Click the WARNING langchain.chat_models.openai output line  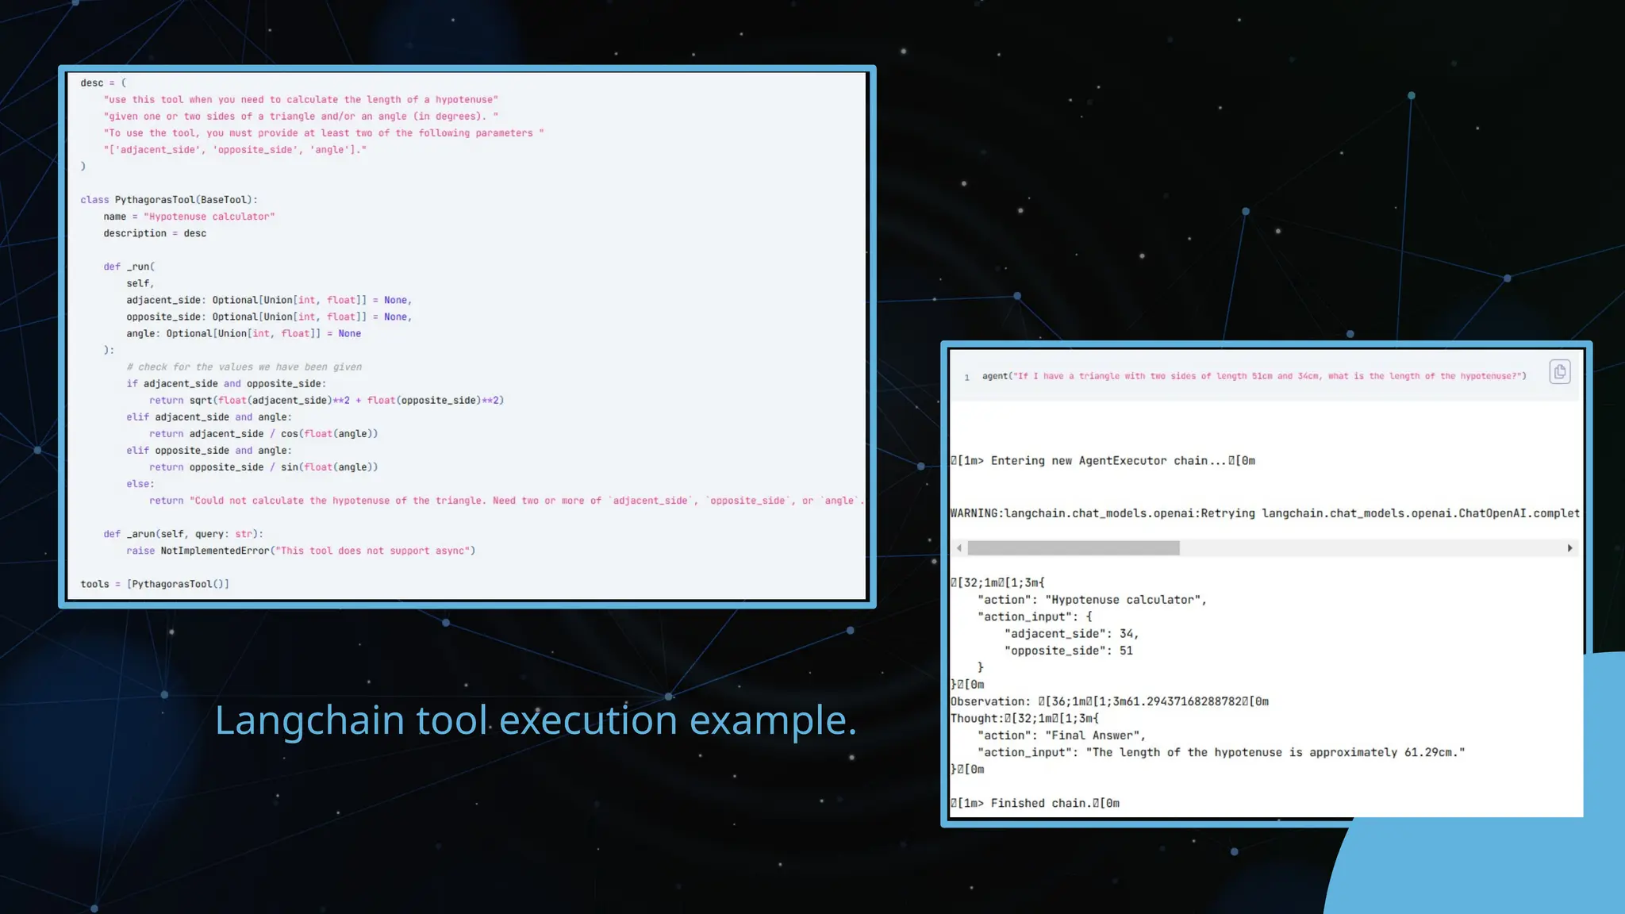click(x=1265, y=513)
